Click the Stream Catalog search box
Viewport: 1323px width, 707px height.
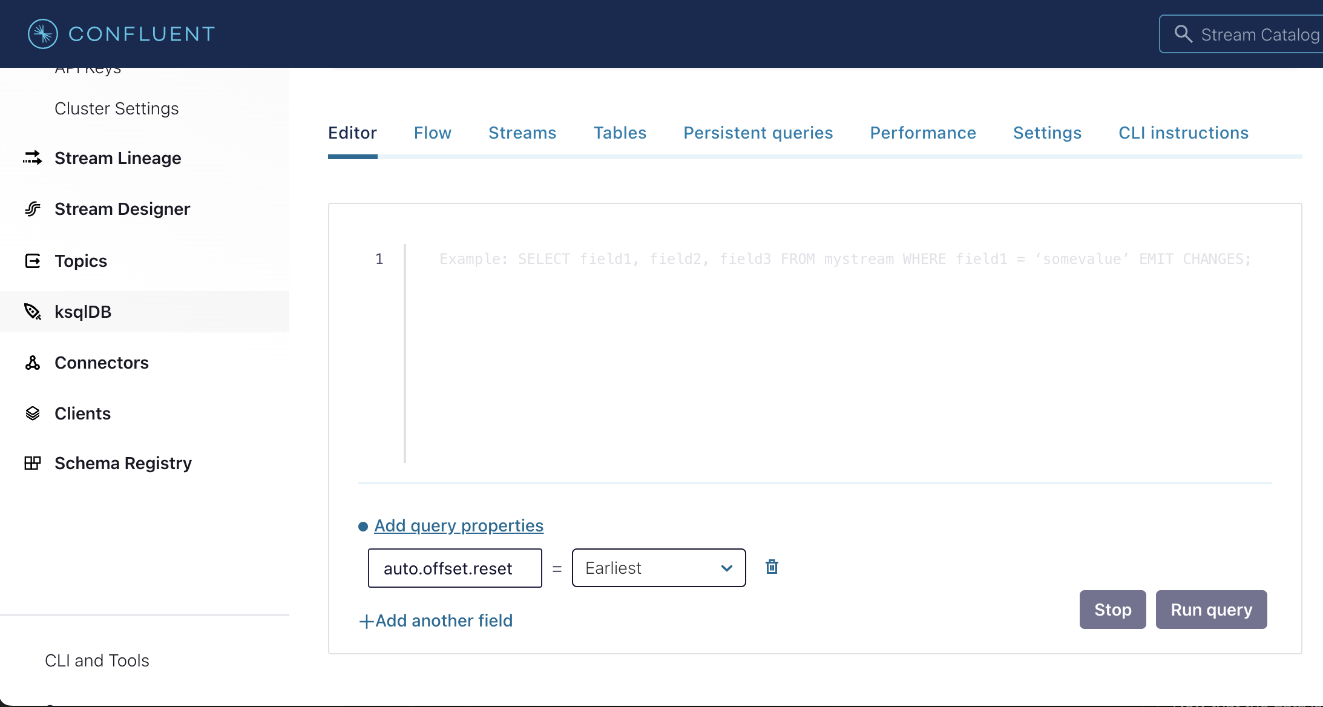tap(1241, 34)
